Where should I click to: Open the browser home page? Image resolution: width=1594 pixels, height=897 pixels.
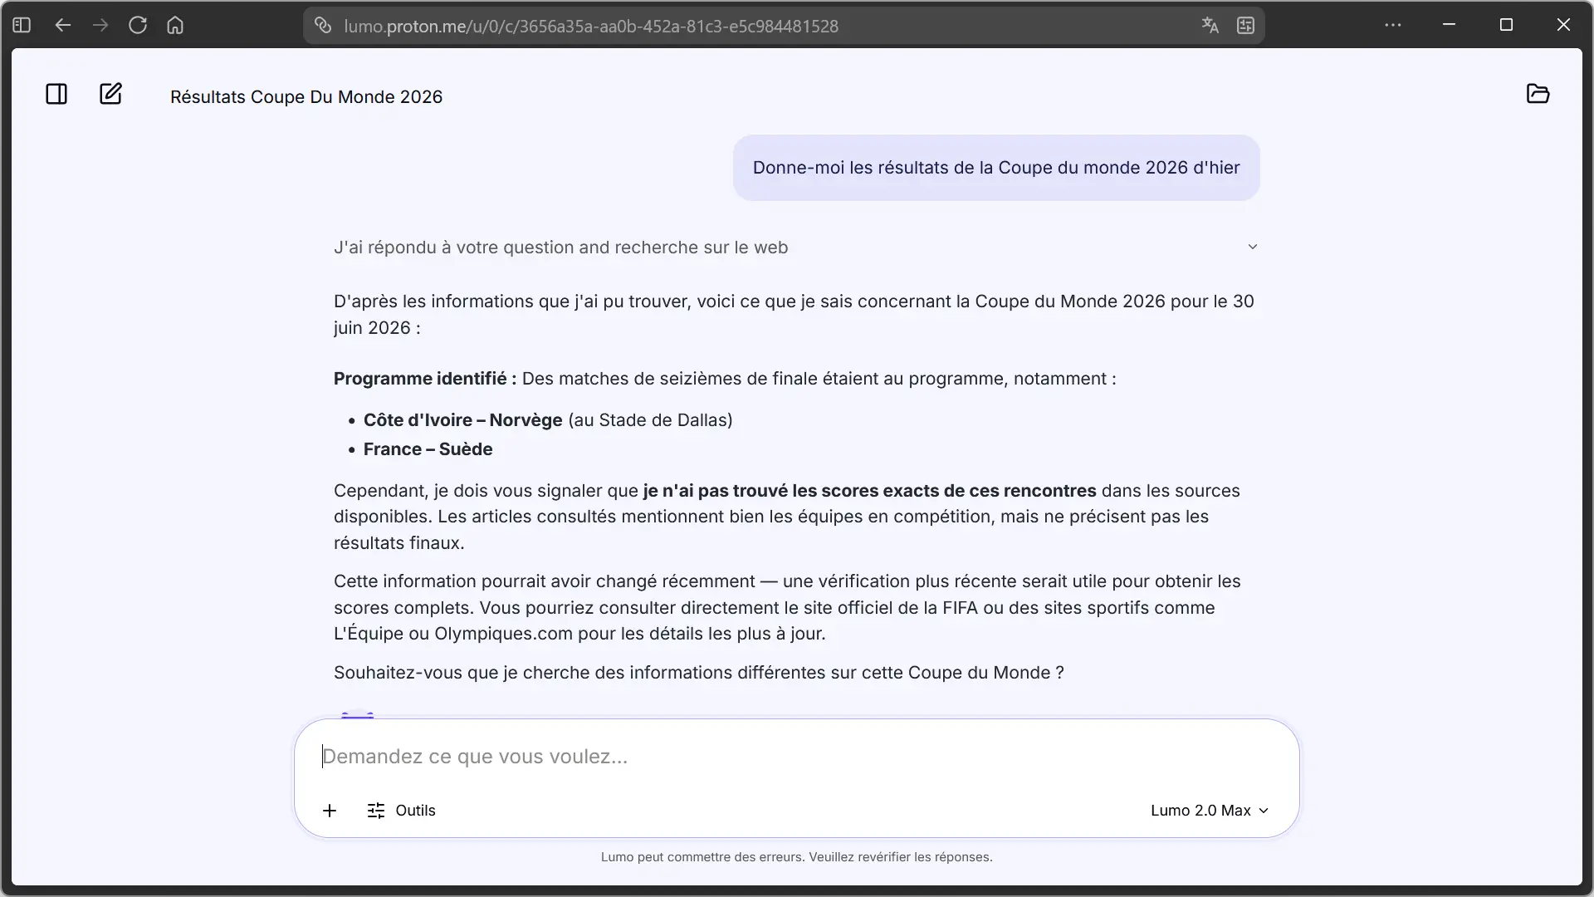click(x=175, y=25)
